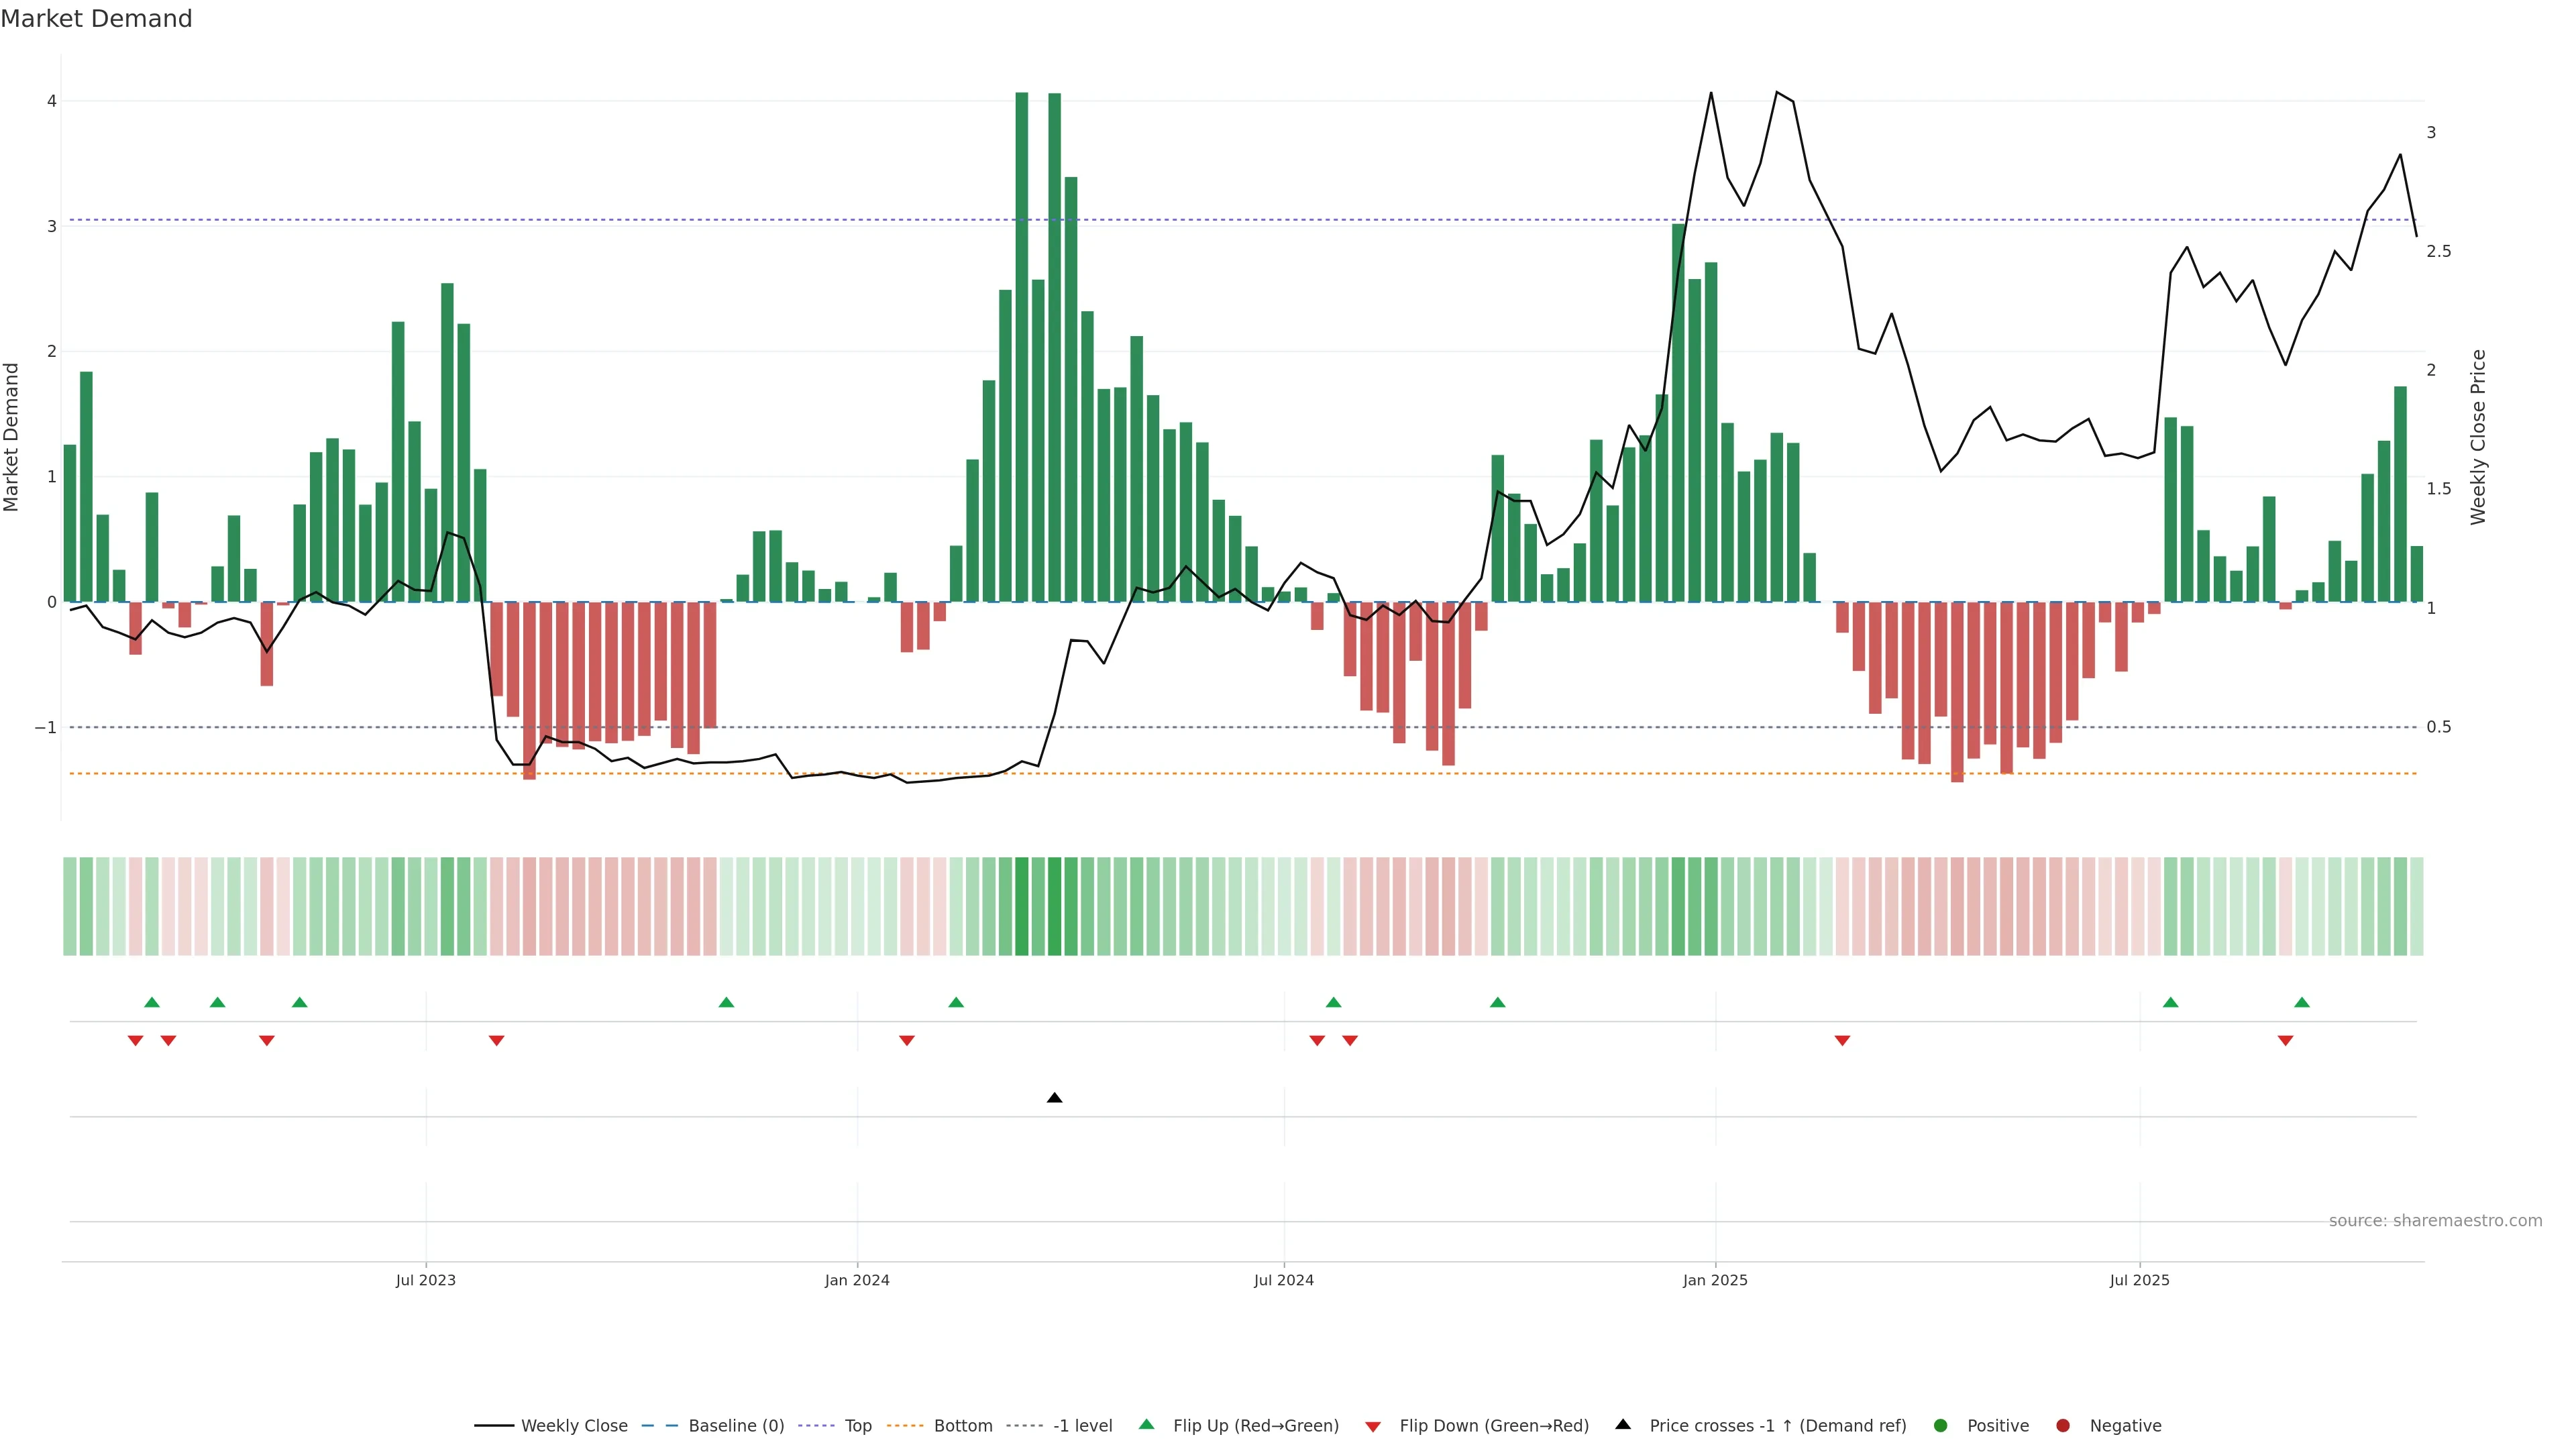This screenshot has width=2576, height=1449.
Task: Click the Market Demand chart title
Action: coord(96,19)
